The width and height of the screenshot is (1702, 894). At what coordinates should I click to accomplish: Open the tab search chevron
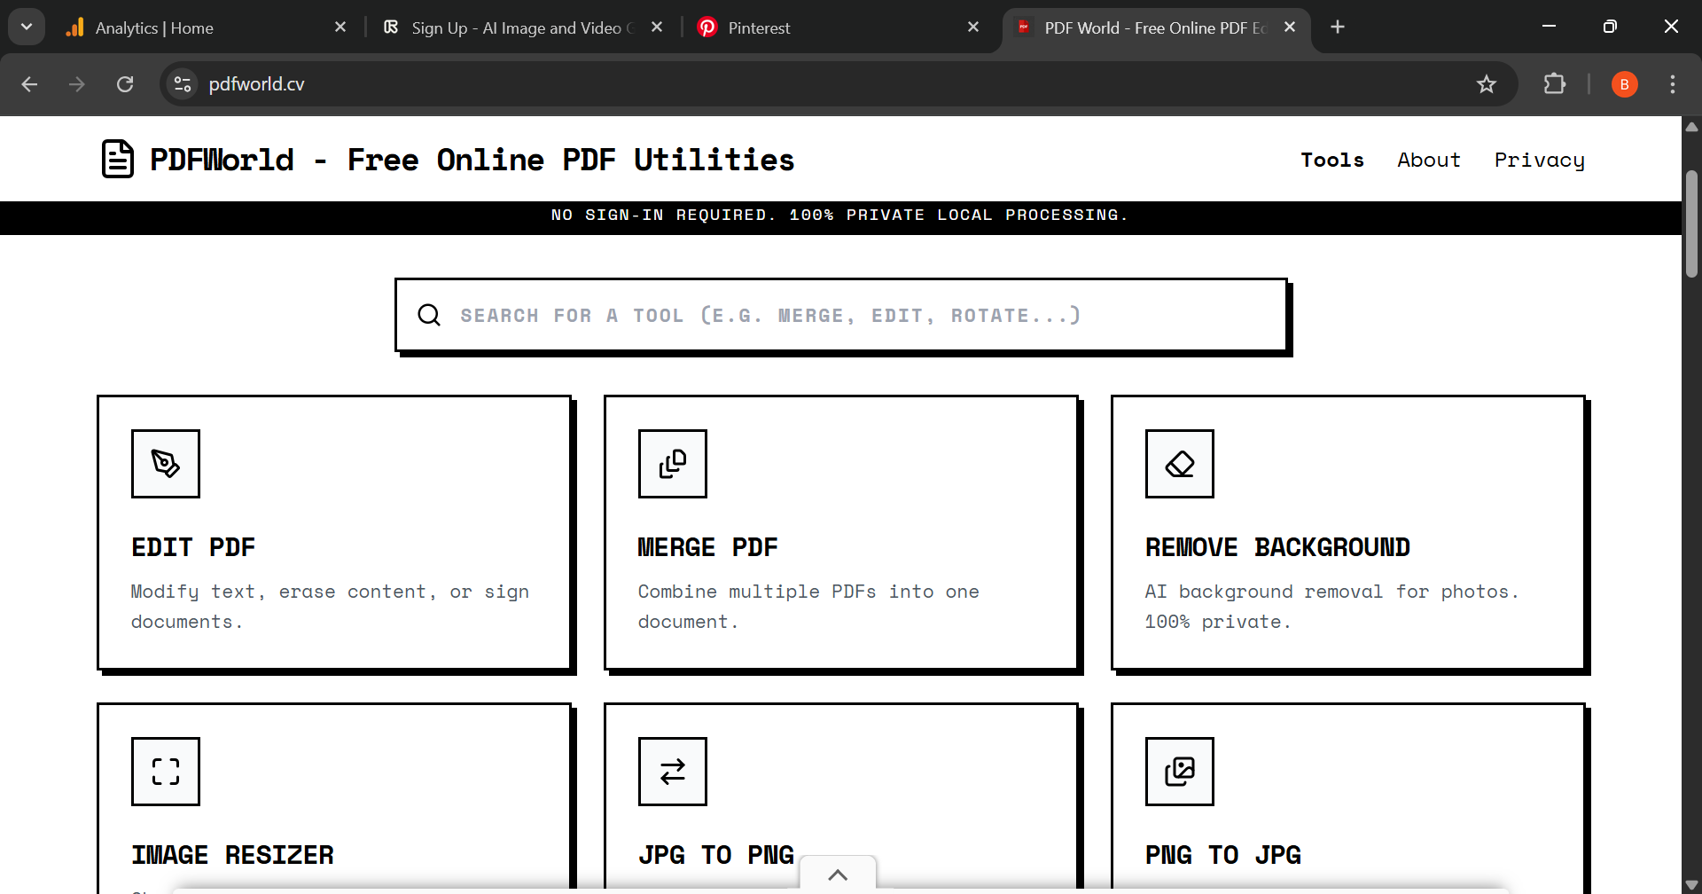26,27
